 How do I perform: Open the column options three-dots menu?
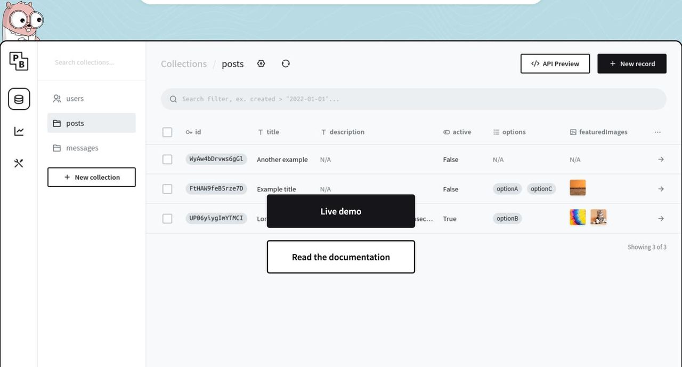657,132
